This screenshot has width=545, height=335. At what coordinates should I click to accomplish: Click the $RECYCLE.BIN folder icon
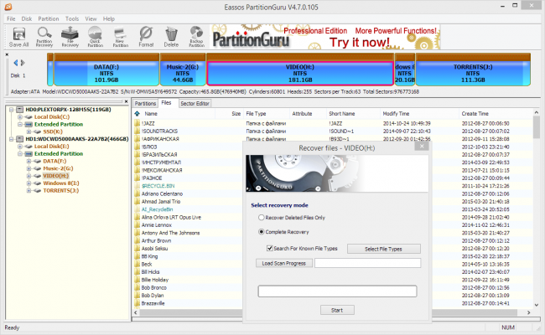tap(138, 186)
